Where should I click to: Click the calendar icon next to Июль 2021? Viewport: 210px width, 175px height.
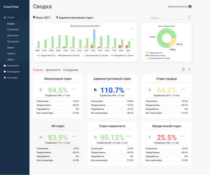tap(34, 17)
